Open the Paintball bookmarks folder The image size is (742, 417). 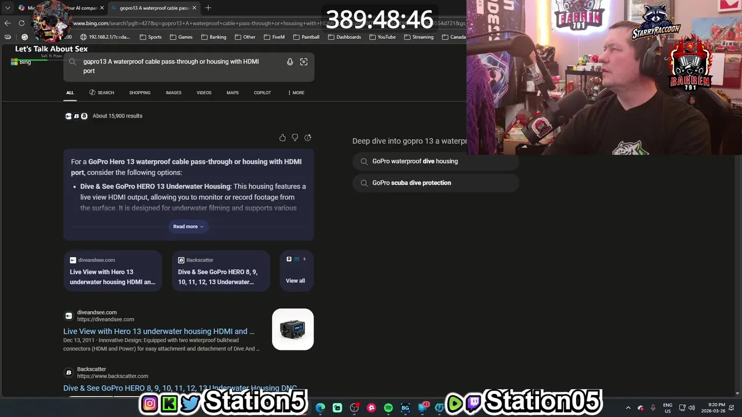[x=307, y=37]
